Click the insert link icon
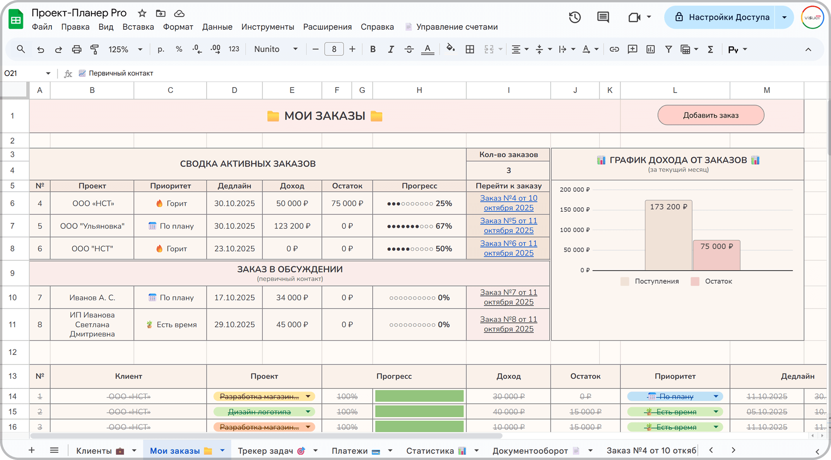Screen dimensions: 831x460 point(614,49)
